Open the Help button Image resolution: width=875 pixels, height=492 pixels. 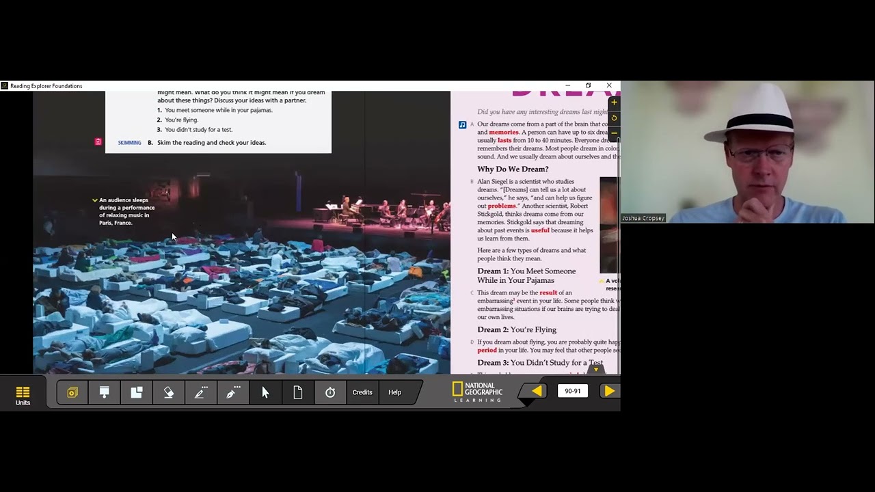394,392
